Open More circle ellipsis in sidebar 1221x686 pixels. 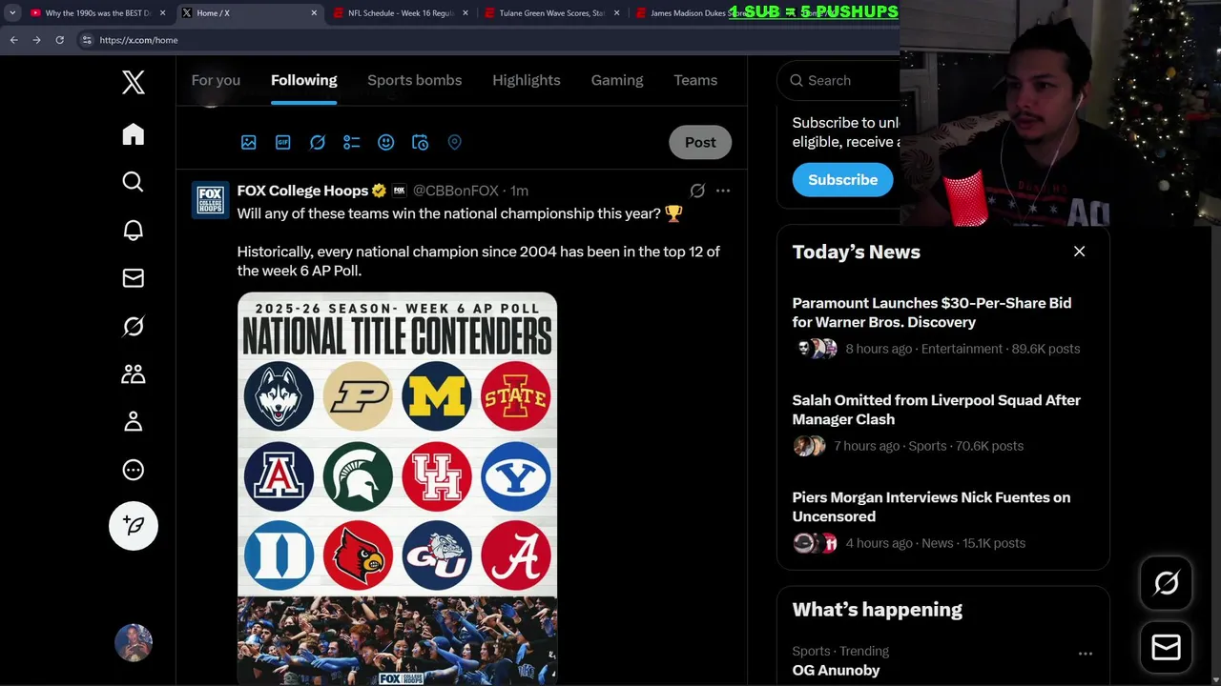pyautogui.click(x=134, y=470)
